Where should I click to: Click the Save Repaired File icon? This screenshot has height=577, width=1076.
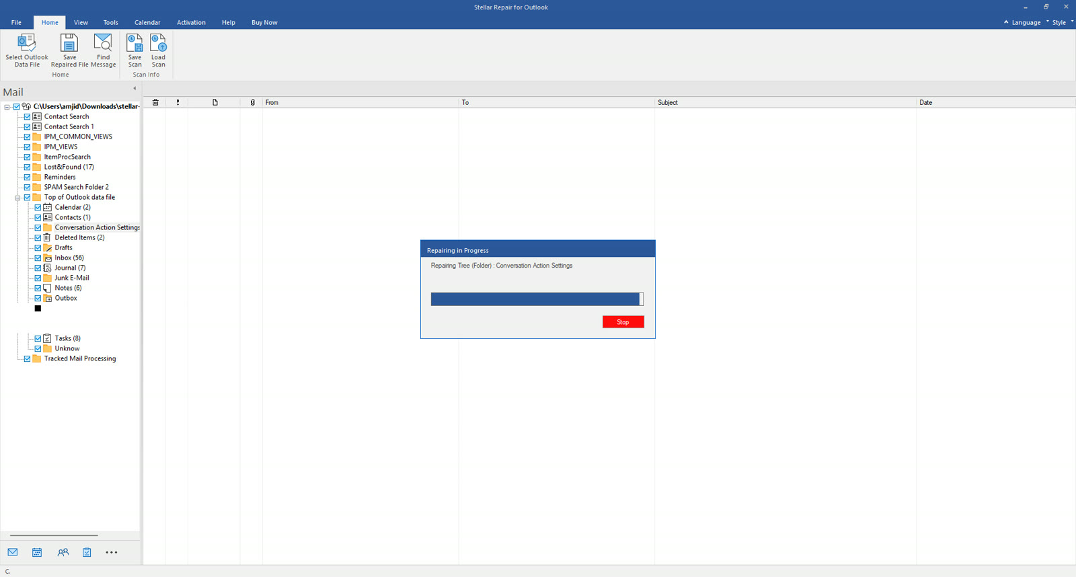(x=69, y=43)
